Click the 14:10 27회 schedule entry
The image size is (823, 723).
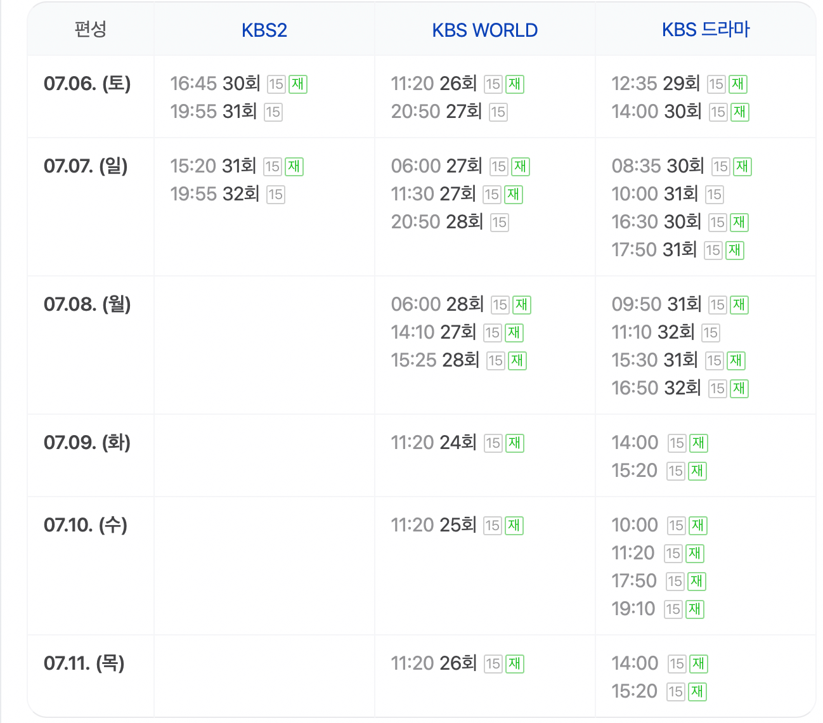coord(434,332)
